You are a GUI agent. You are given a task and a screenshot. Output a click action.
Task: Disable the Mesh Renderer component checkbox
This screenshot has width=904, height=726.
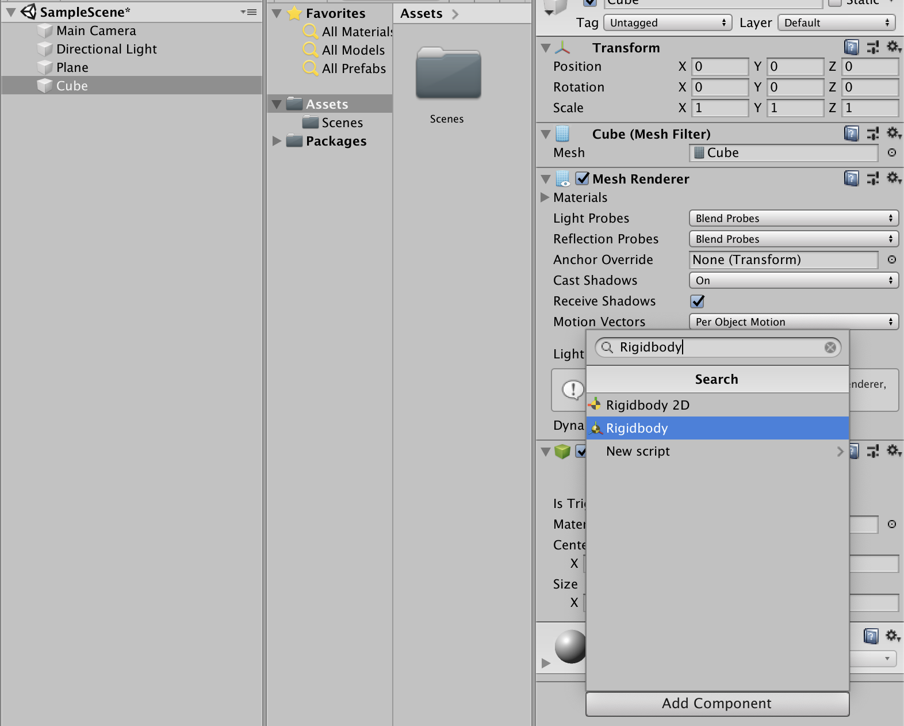582,178
